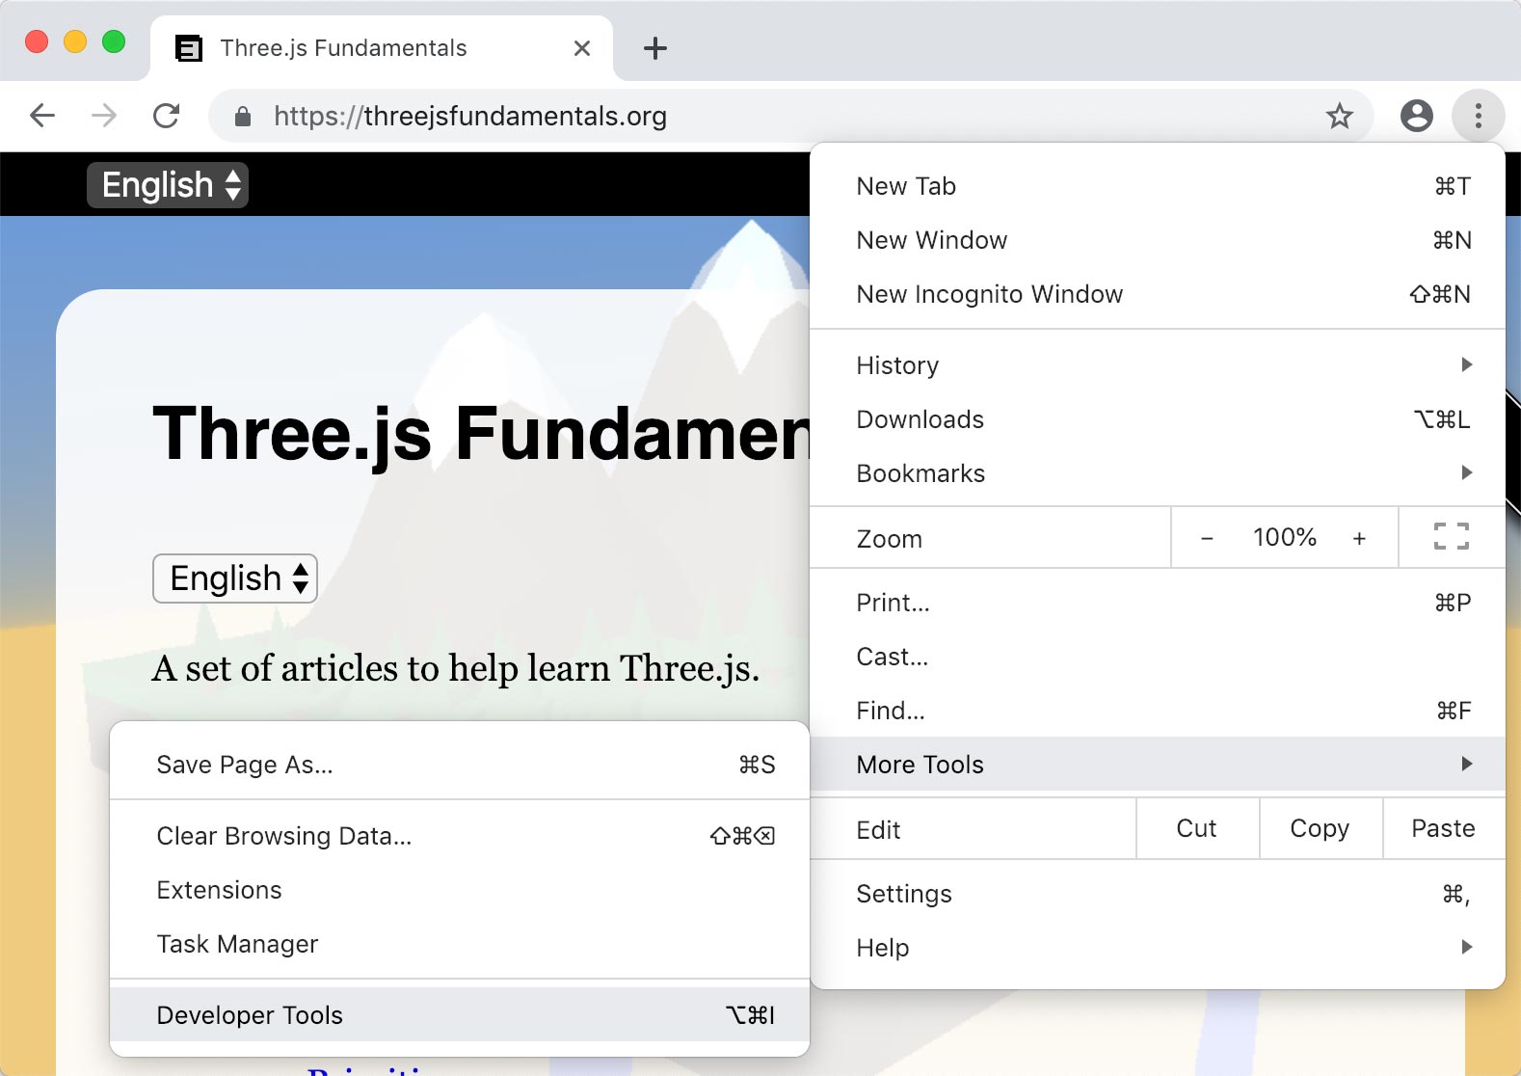Click the browser back arrow

click(42, 116)
